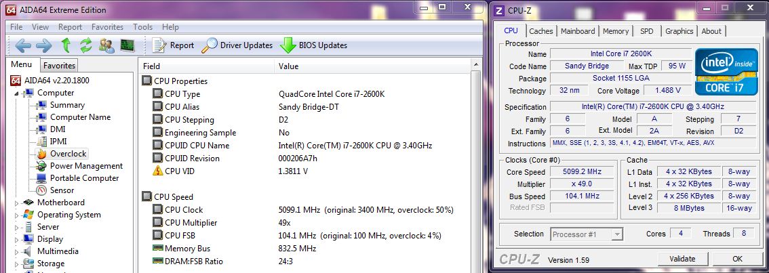Open the Caches tab in CPU-Z
Viewport: 769px width, 273px height.
pyautogui.click(x=541, y=31)
